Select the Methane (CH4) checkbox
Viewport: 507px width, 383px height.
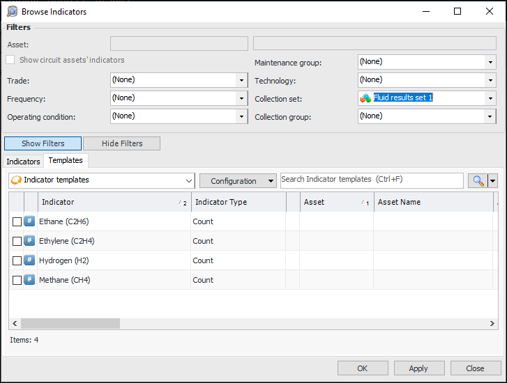(x=17, y=281)
